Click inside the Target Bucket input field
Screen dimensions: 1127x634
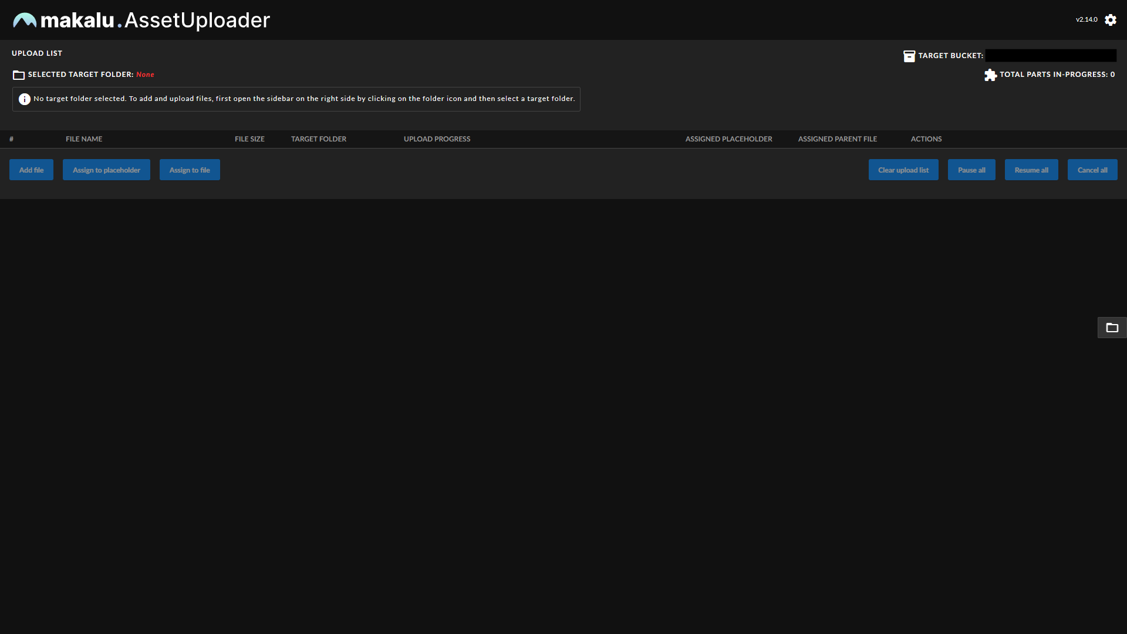click(x=1050, y=55)
